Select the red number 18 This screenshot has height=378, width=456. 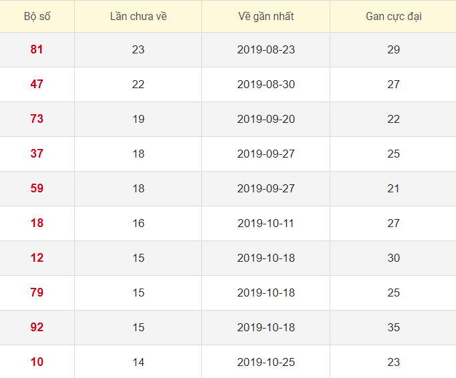[x=37, y=223]
